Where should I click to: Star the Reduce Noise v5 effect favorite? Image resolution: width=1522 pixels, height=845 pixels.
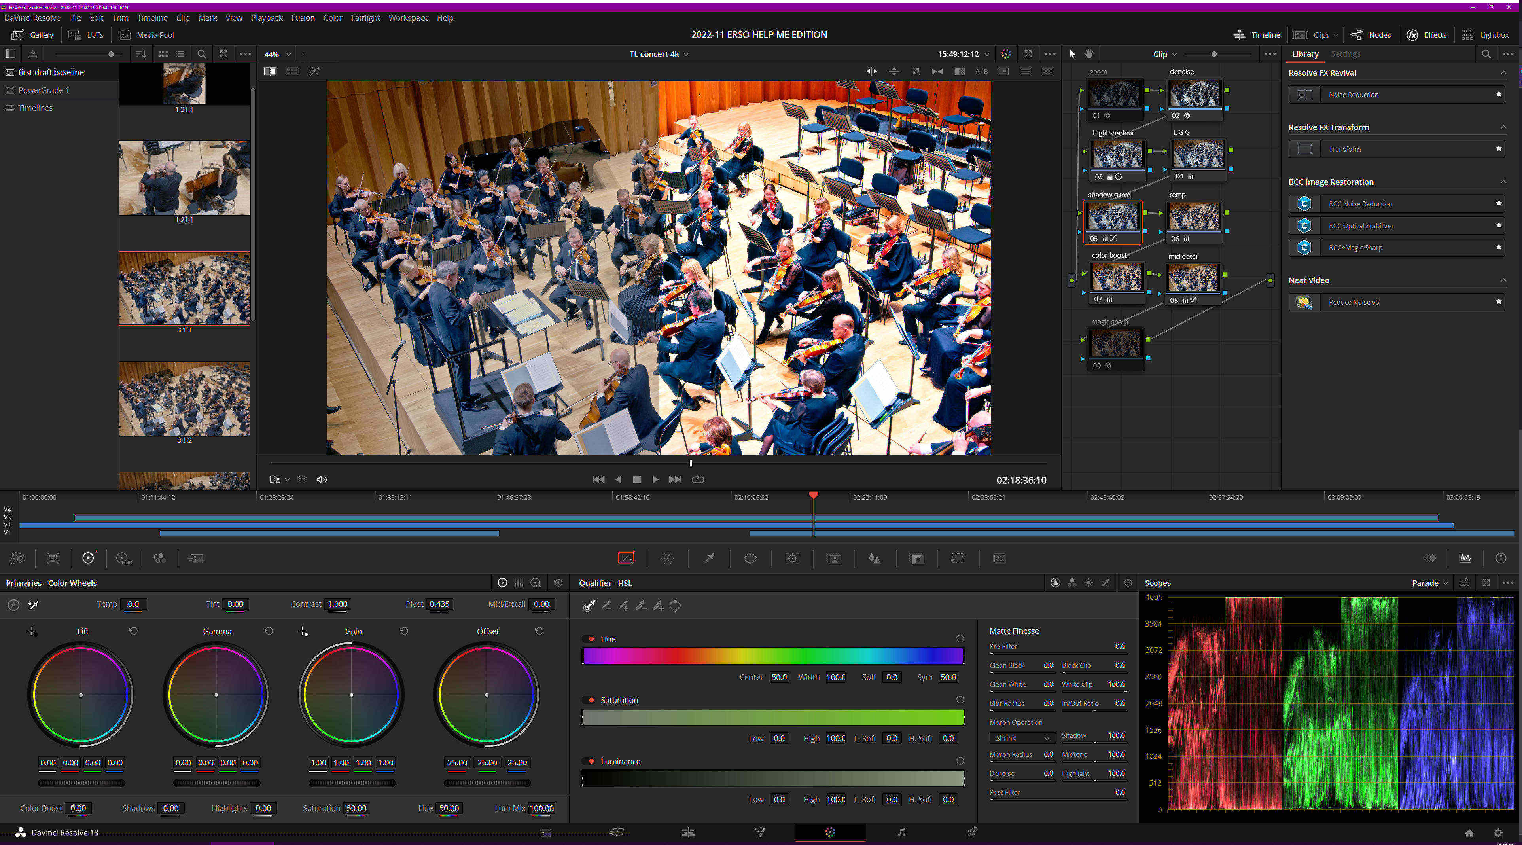[x=1498, y=302]
